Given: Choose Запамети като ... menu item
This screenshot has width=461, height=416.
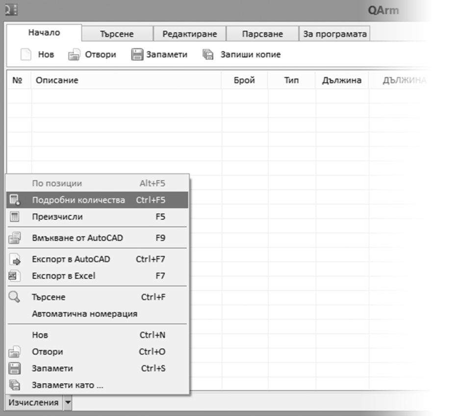Looking at the screenshot, I should coord(67,386).
